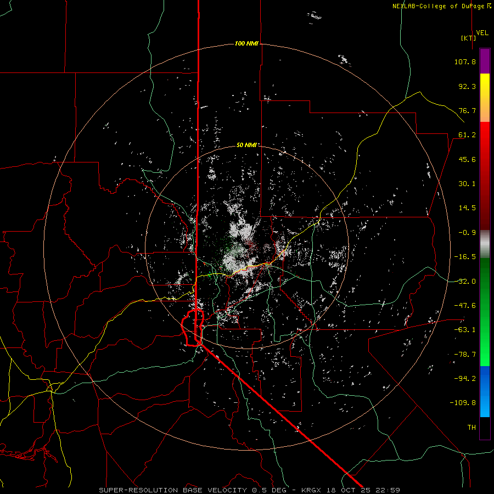494x494 pixels.
Task: Click the 45.6 legend value
Action: pyautogui.click(x=467, y=159)
